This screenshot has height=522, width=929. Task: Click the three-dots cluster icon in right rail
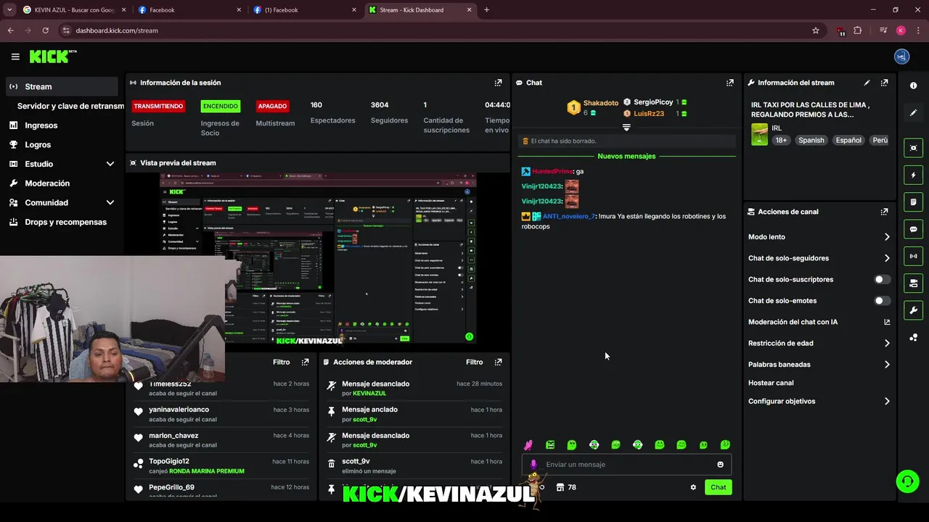(913, 338)
